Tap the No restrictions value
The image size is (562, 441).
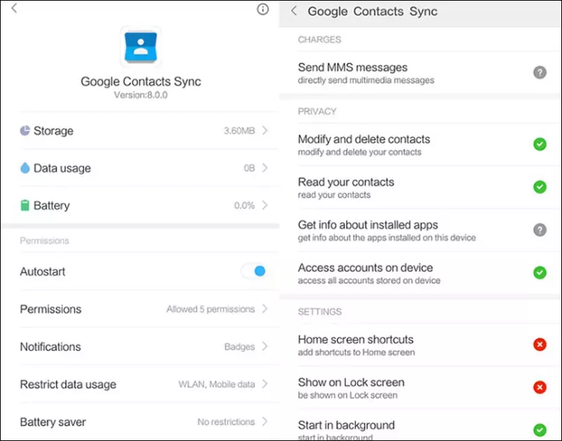tap(226, 421)
